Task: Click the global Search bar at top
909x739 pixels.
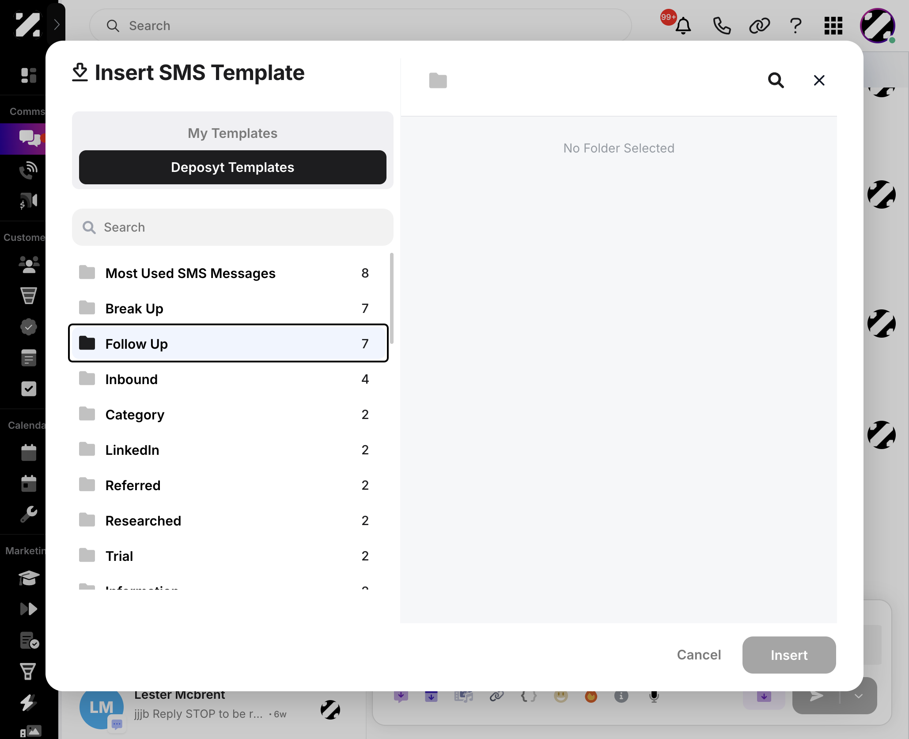Action: pyautogui.click(x=360, y=26)
